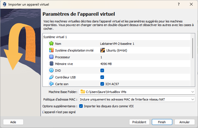Click the VirtualBox icon in title bar
Viewport: 198px width, 128px height.
[4, 4]
